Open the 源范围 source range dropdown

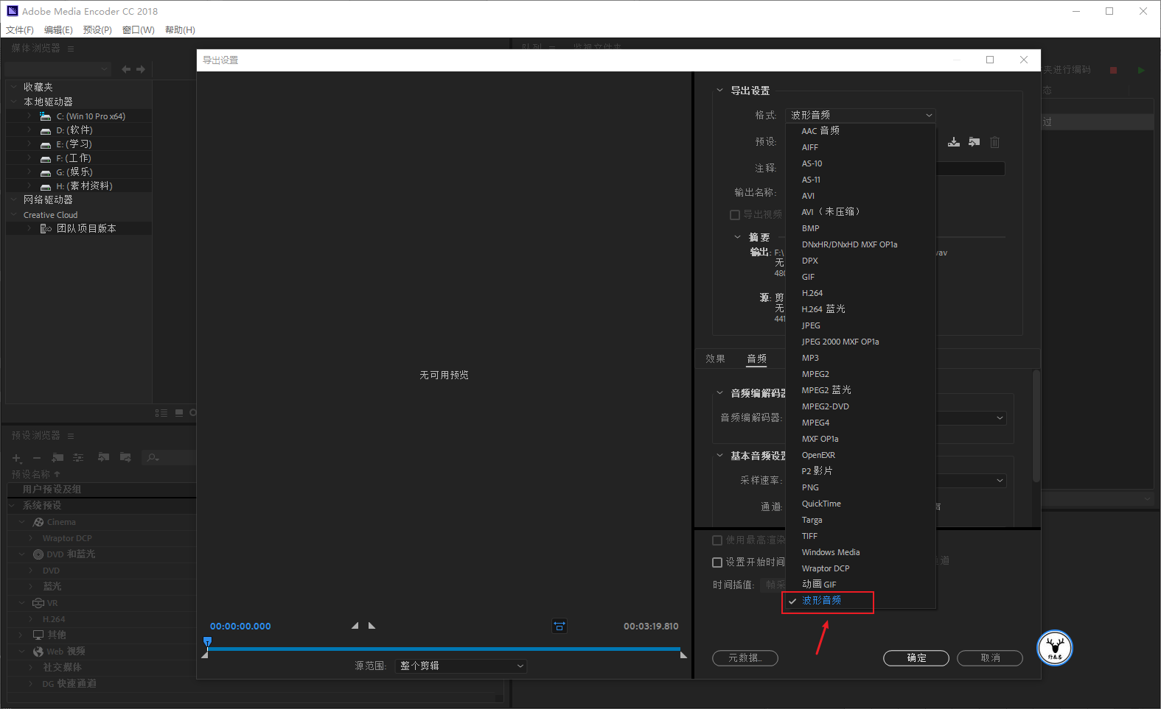tap(461, 666)
